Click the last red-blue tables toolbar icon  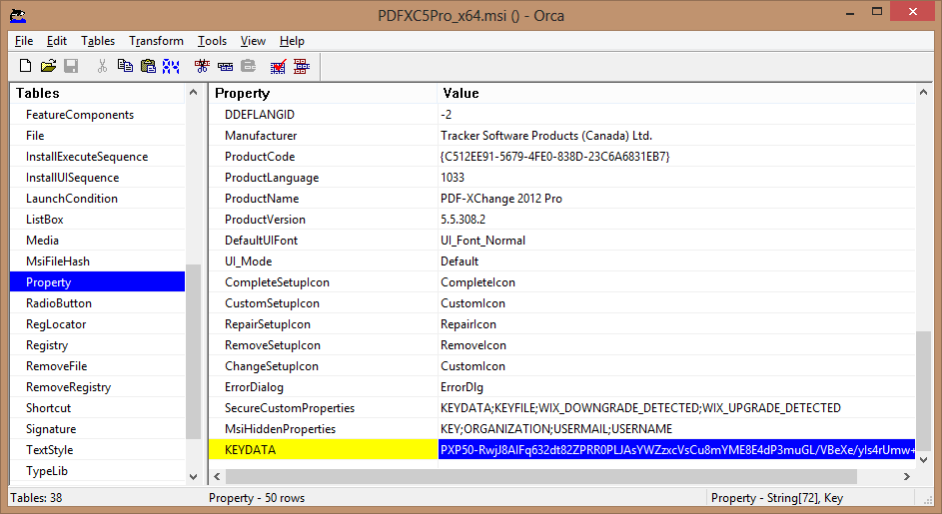302,66
